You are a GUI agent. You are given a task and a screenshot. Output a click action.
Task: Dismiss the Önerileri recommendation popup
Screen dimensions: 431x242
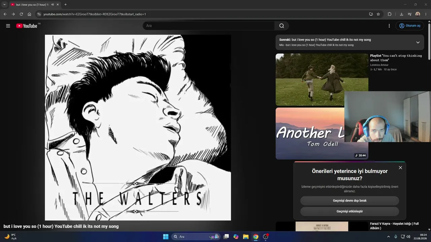[400, 168]
